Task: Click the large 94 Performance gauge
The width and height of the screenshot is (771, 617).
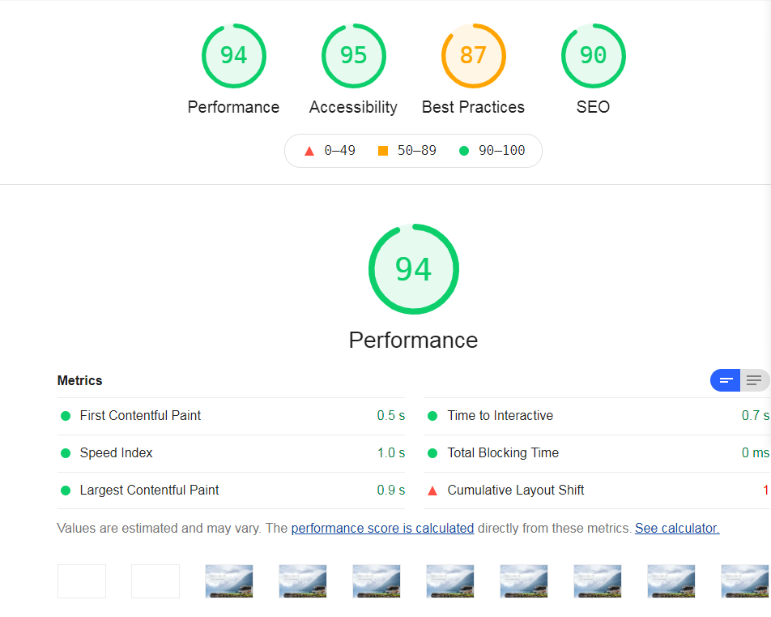Action: point(413,269)
